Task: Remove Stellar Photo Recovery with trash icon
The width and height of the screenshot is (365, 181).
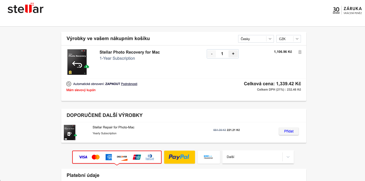Action: coord(300,52)
